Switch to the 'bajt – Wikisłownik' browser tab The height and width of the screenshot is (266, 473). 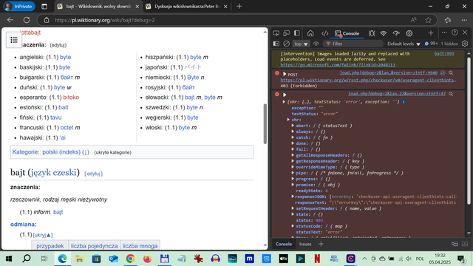98,7
